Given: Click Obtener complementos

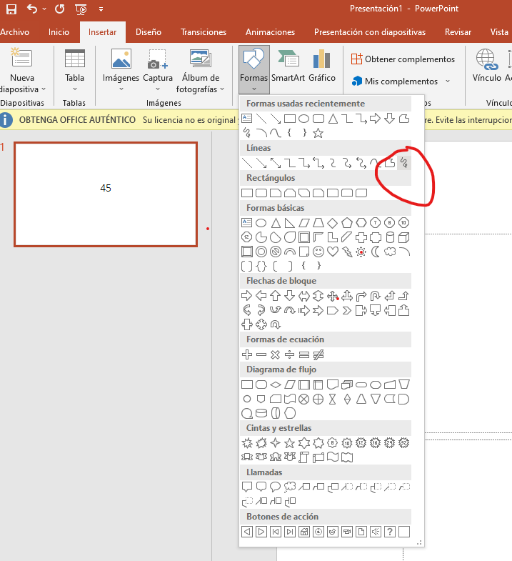Looking at the screenshot, I should (403, 59).
